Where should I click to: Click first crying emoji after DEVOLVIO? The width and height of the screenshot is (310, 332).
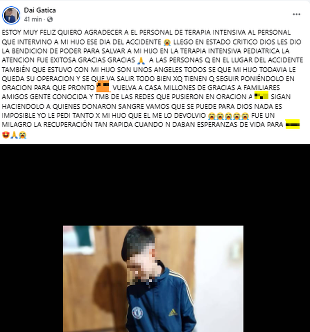[x=212, y=116]
